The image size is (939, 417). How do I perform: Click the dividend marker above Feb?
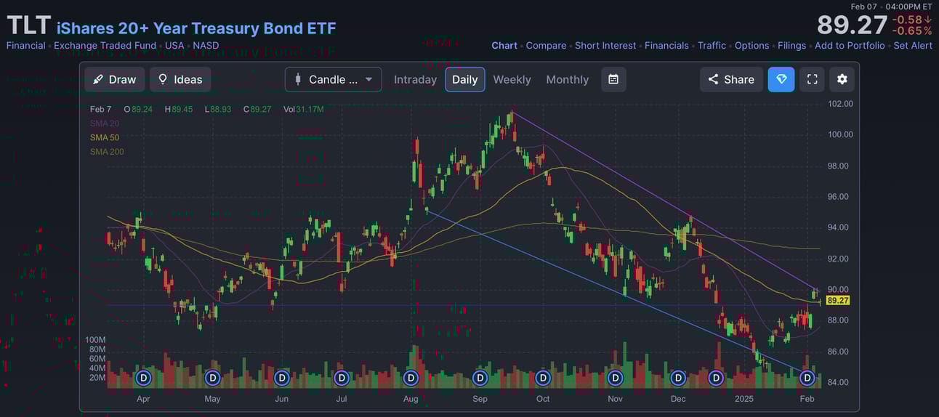coord(807,378)
